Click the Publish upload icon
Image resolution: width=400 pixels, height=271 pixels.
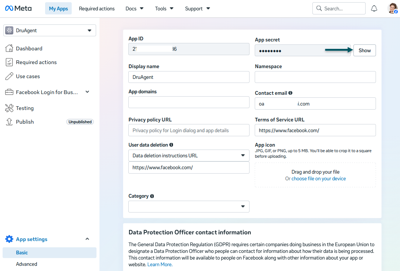[x=9, y=122]
